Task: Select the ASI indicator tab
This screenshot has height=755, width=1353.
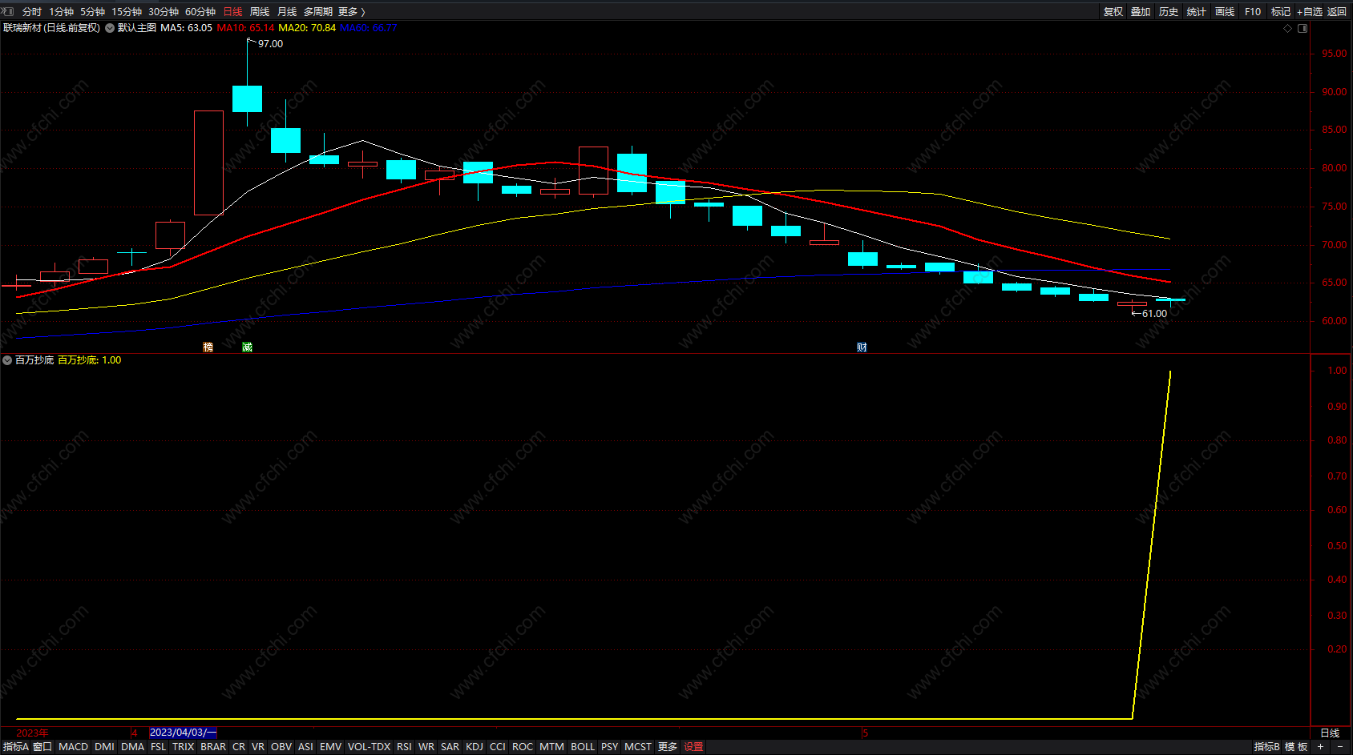Action: pyautogui.click(x=305, y=747)
